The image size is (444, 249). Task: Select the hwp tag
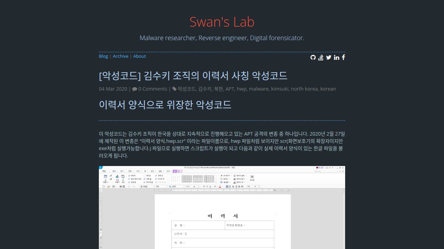click(241, 89)
